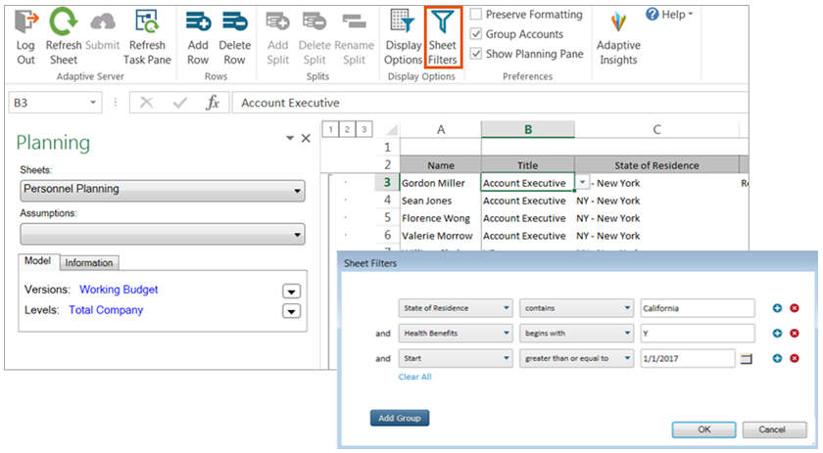This screenshot has height=453, width=823.
Task: Open Display Options in ribbon
Action: coord(404,23)
